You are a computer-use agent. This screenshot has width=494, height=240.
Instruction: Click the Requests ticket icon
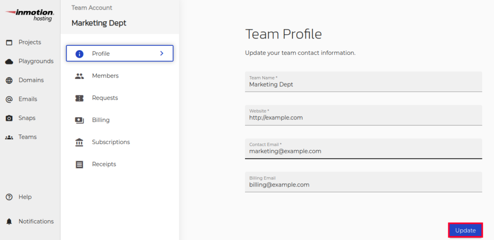80,98
